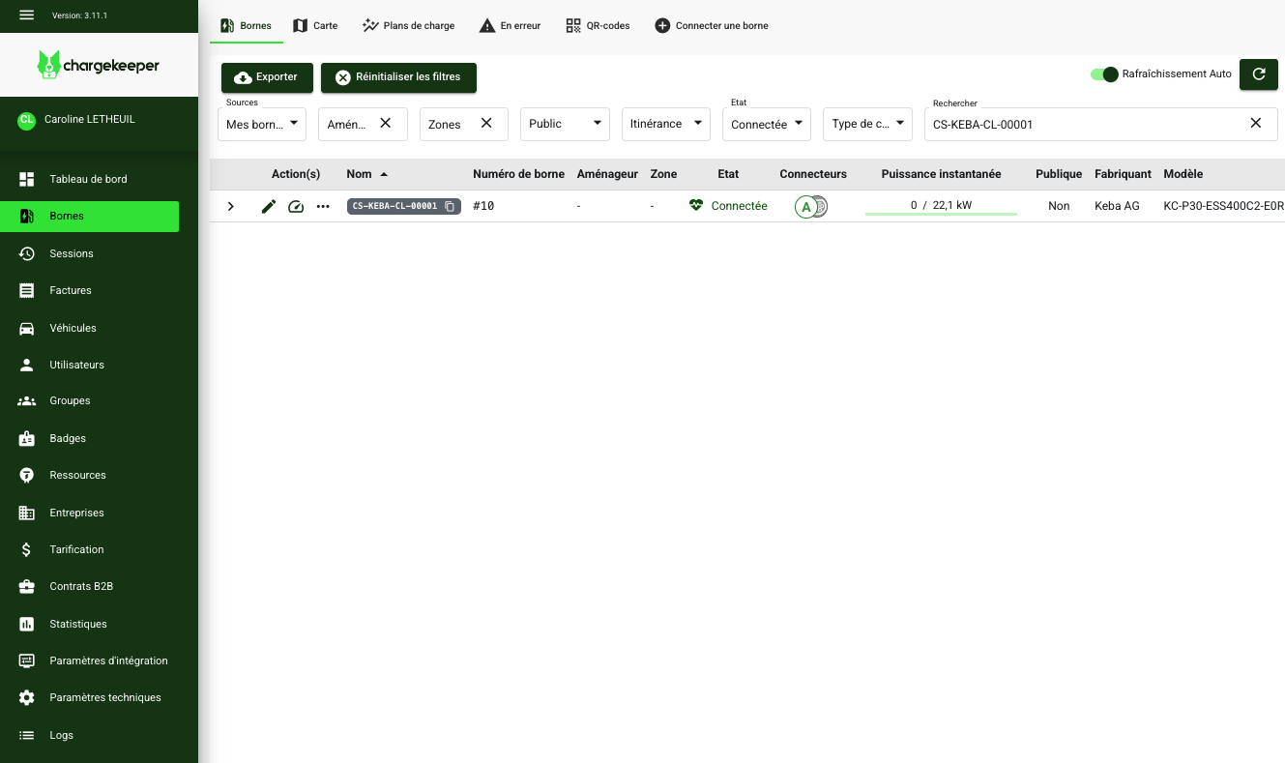Click the refresh icon button
Image resolution: width=1285 pixels, height=763 pixels.
point(1258,74)
